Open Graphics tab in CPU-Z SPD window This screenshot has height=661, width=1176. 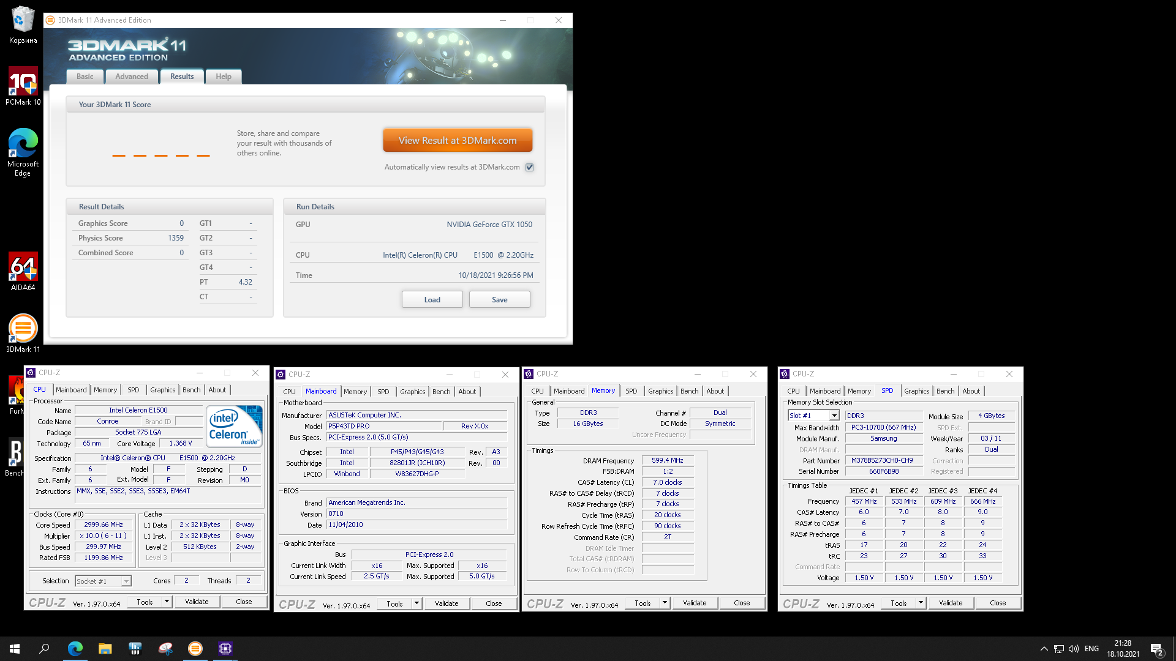point(917,391)
